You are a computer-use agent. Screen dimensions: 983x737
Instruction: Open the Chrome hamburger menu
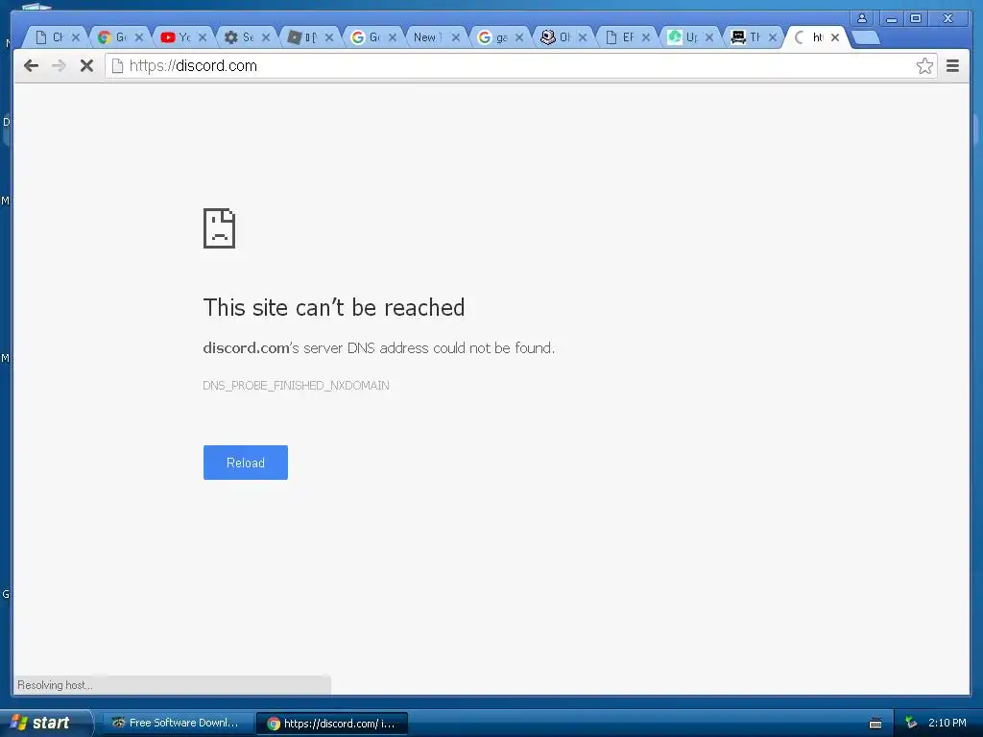[x=952, y=66]
